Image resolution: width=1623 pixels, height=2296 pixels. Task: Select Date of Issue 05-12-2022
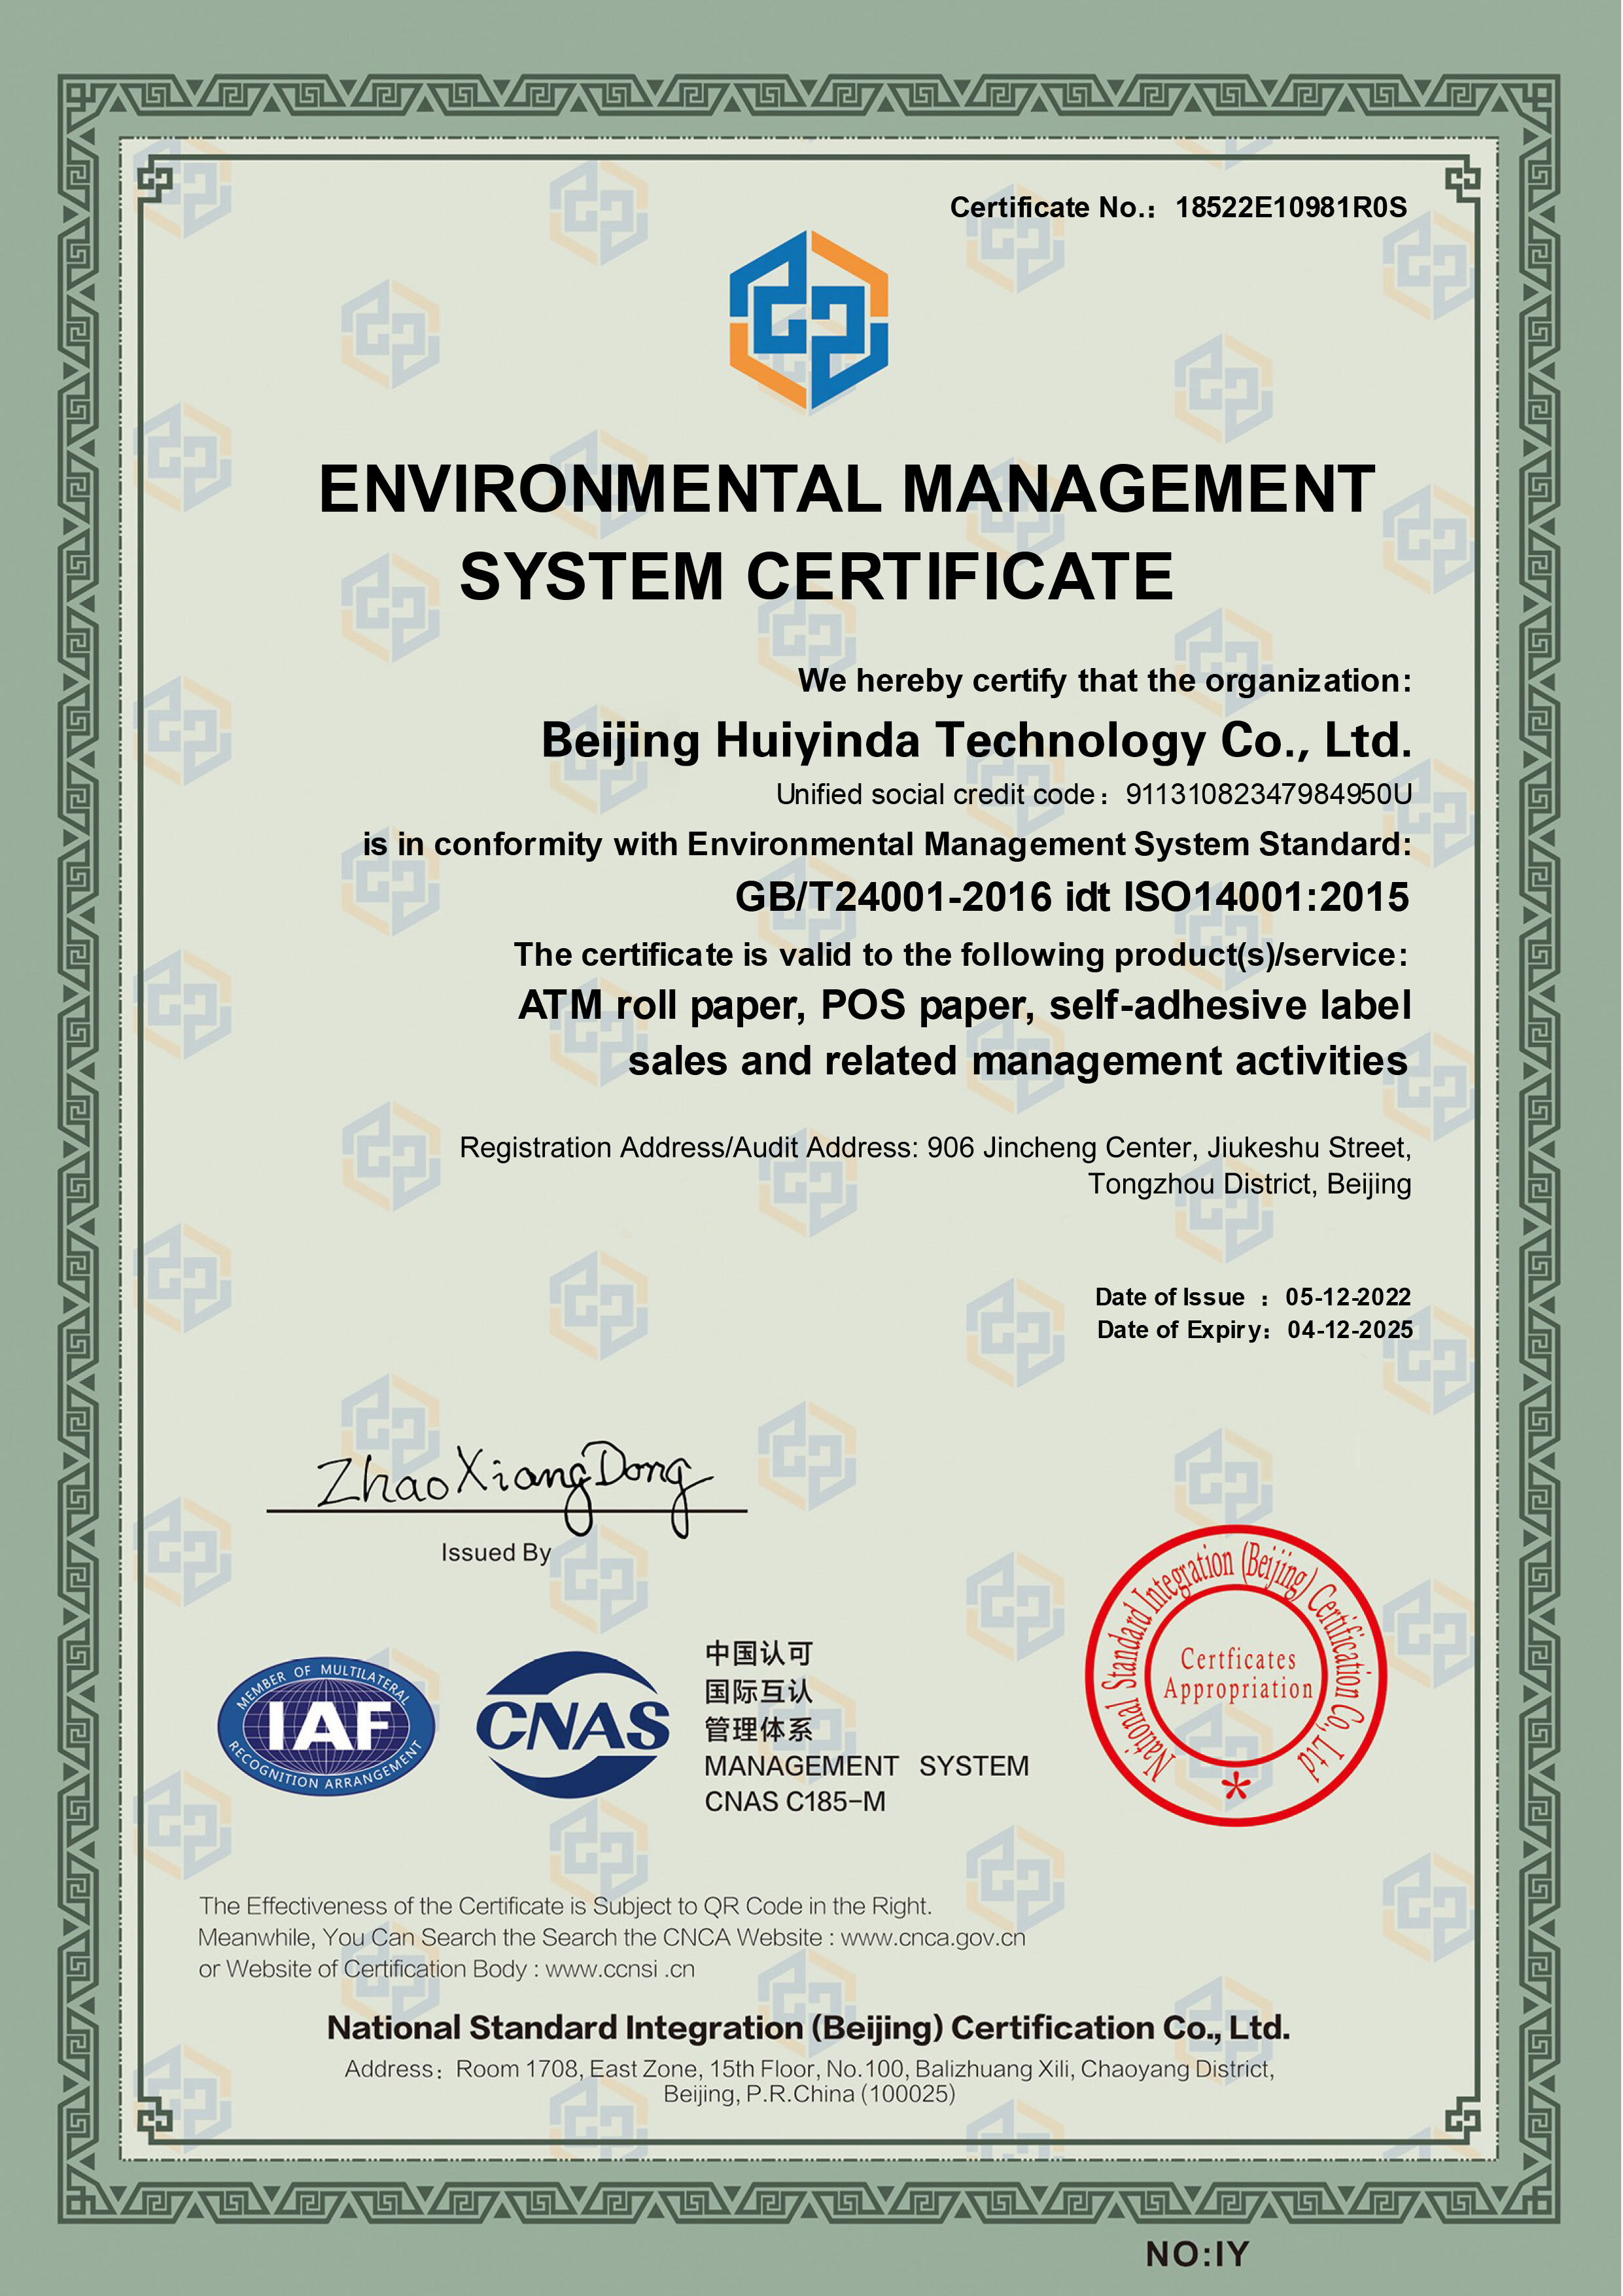[x=1348, y=1297]
